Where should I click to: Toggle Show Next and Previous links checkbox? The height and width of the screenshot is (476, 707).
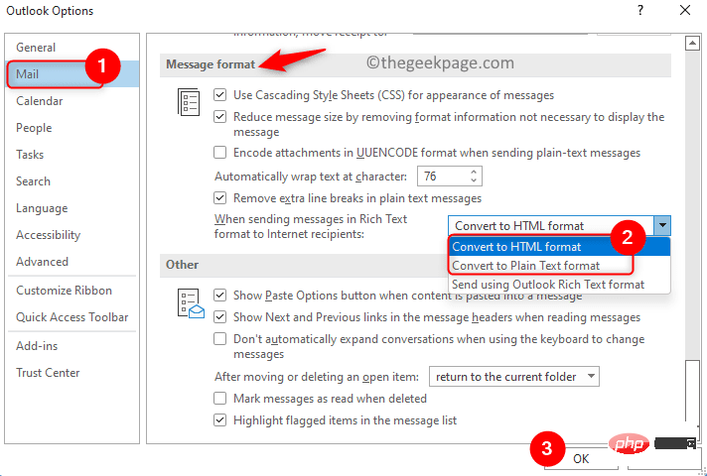(219, 317)
